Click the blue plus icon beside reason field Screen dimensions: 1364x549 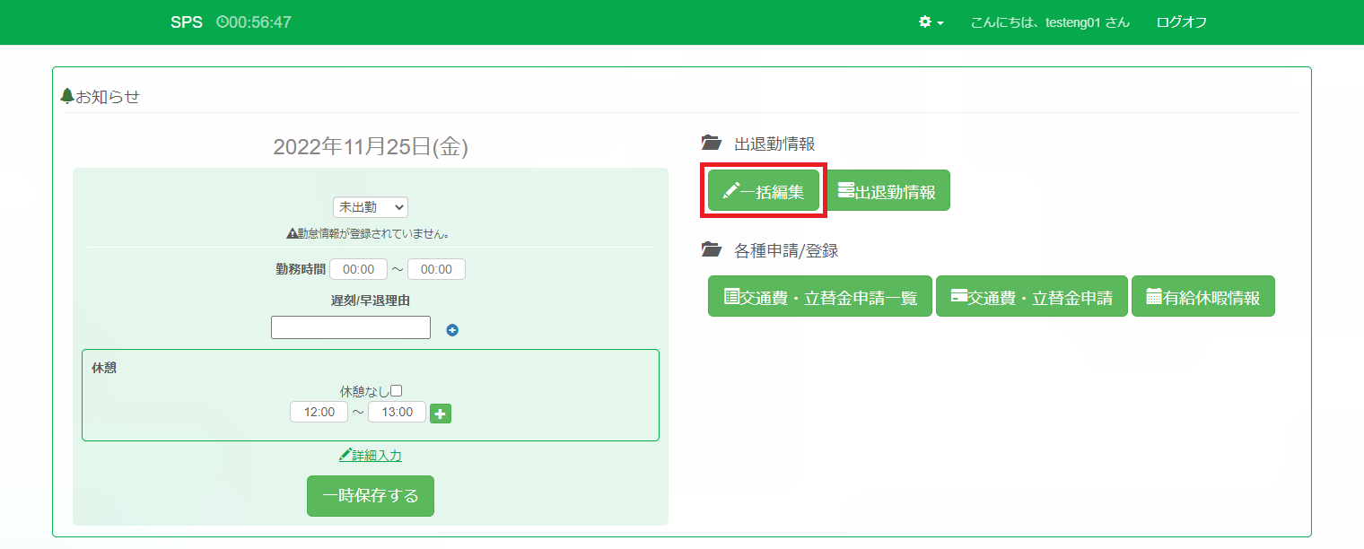(x=452, y=330)
